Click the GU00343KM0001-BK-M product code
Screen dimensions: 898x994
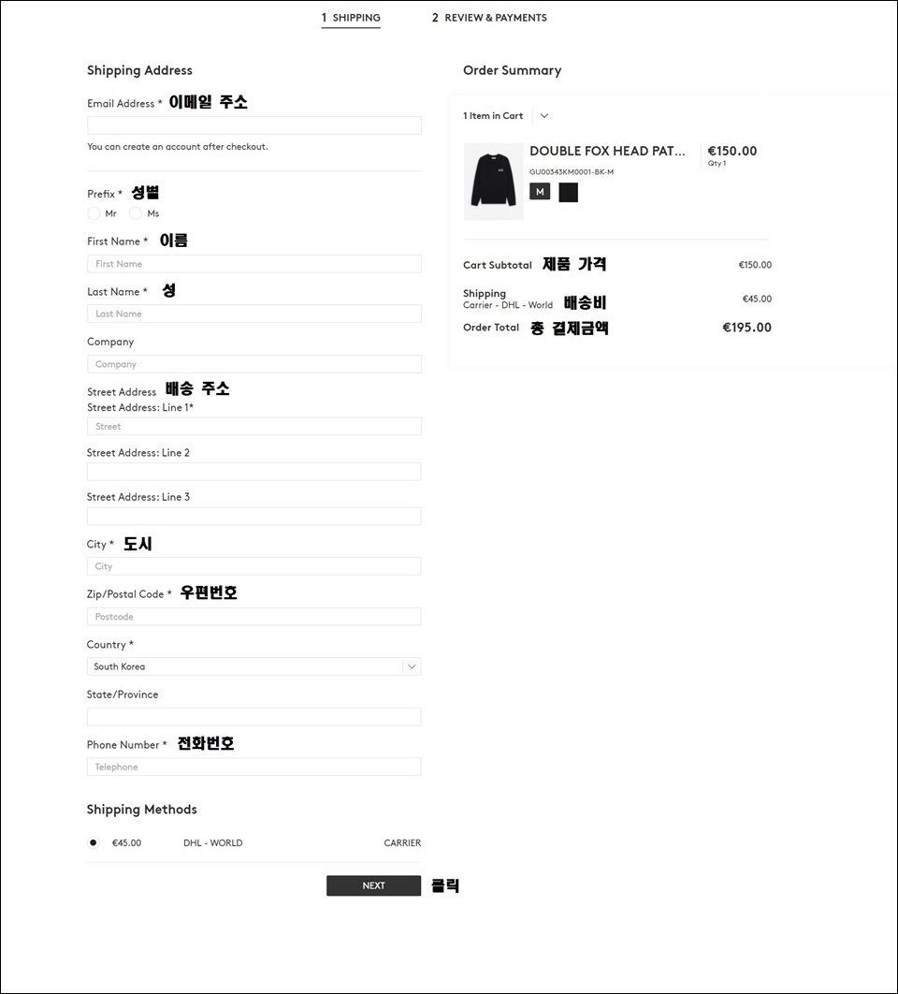tap(572, 172)
